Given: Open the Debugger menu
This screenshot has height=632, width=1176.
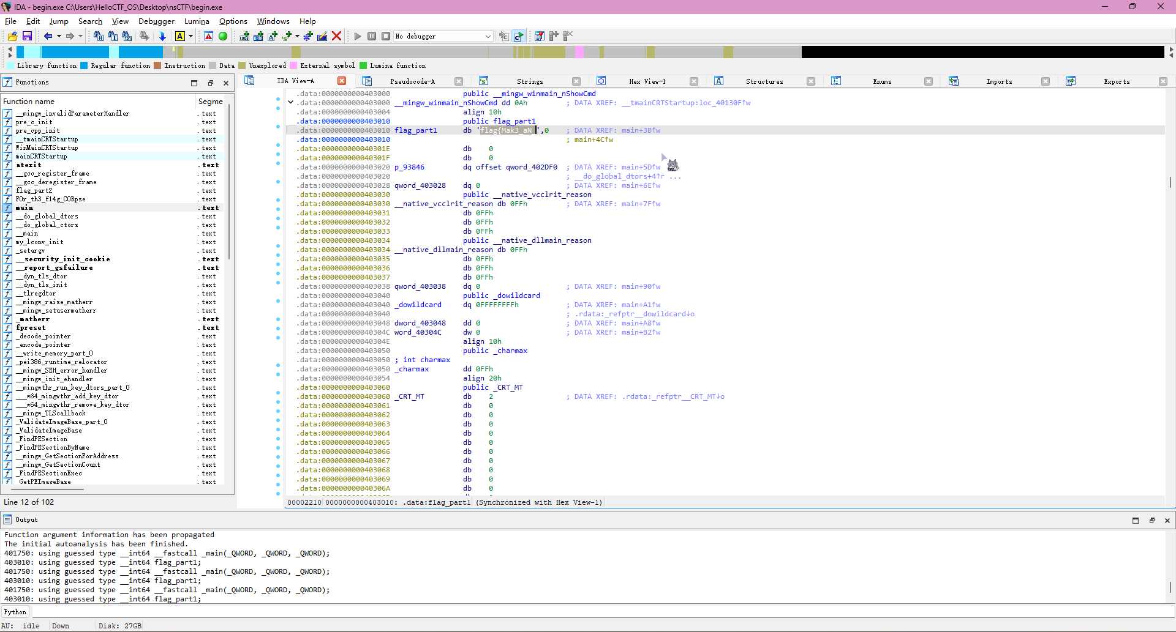Looking at the screenshot, I should pyautogui.click(x=156, y=21).
